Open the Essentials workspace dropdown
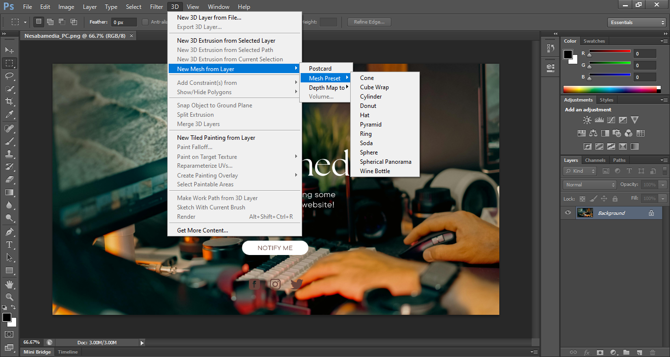Screen dimensions: 670x357 [636, 23]
